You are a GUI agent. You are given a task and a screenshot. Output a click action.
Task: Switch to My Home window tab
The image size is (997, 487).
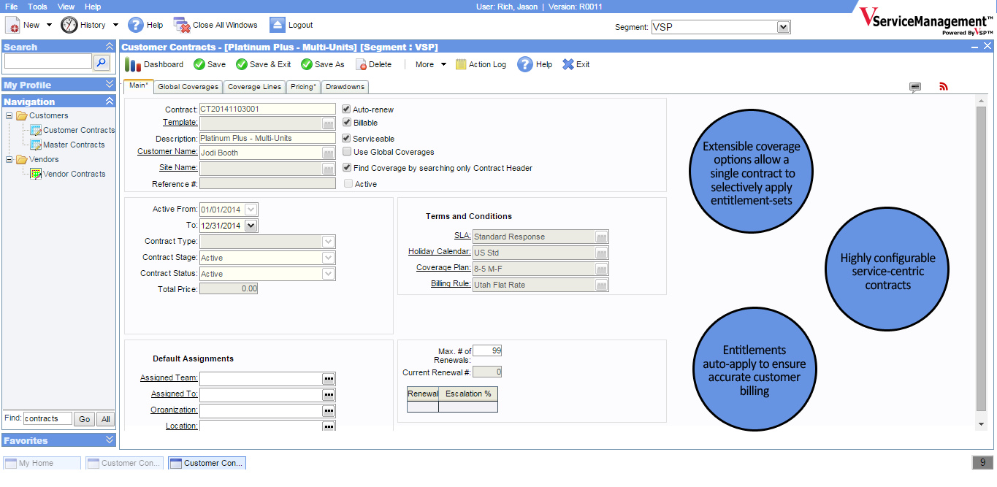click(x=42, y=463)
